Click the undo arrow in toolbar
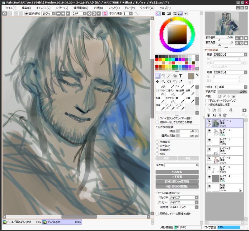 point(4,13)
